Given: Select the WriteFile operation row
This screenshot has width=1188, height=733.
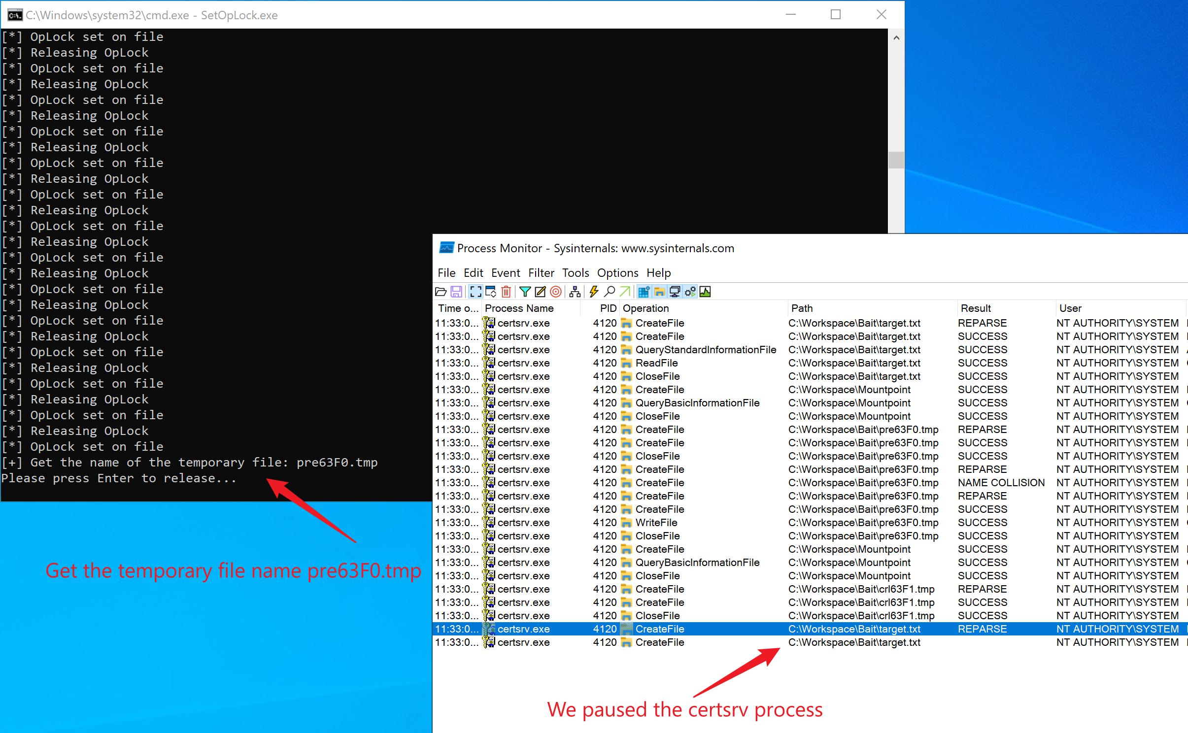Looking at the screenshot, I should [x=810, y=523].
